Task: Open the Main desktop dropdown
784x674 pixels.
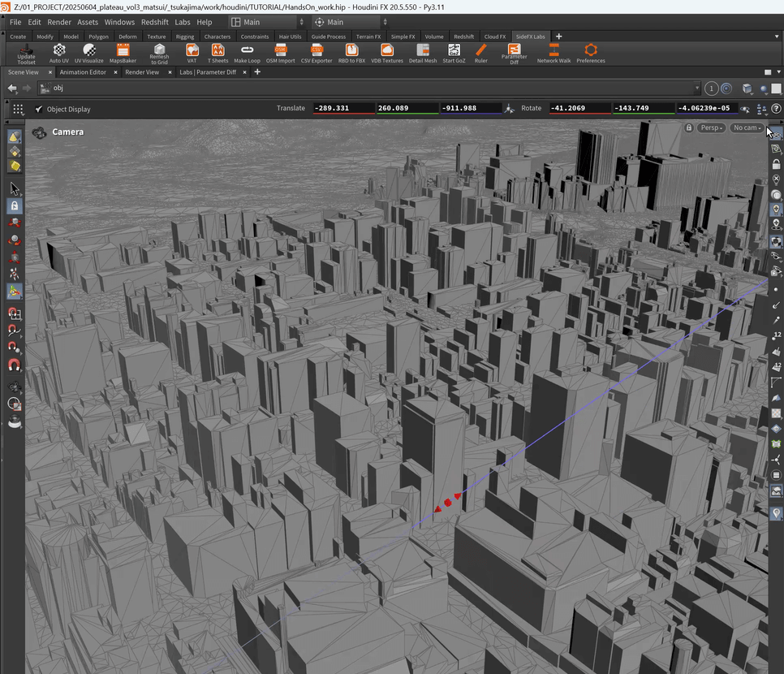Action: tap(268, 22)
